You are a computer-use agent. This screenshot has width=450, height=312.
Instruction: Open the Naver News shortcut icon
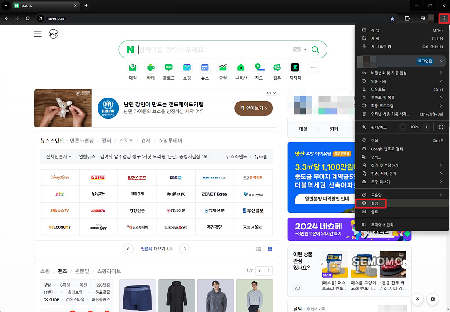[205, 68]
